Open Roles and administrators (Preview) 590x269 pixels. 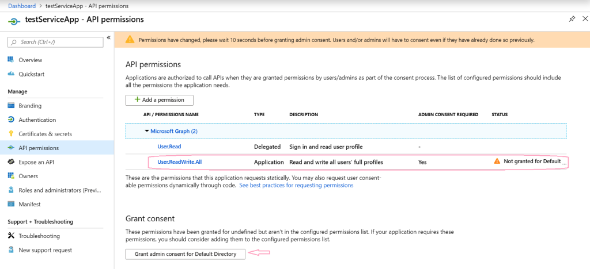[60, 190]
